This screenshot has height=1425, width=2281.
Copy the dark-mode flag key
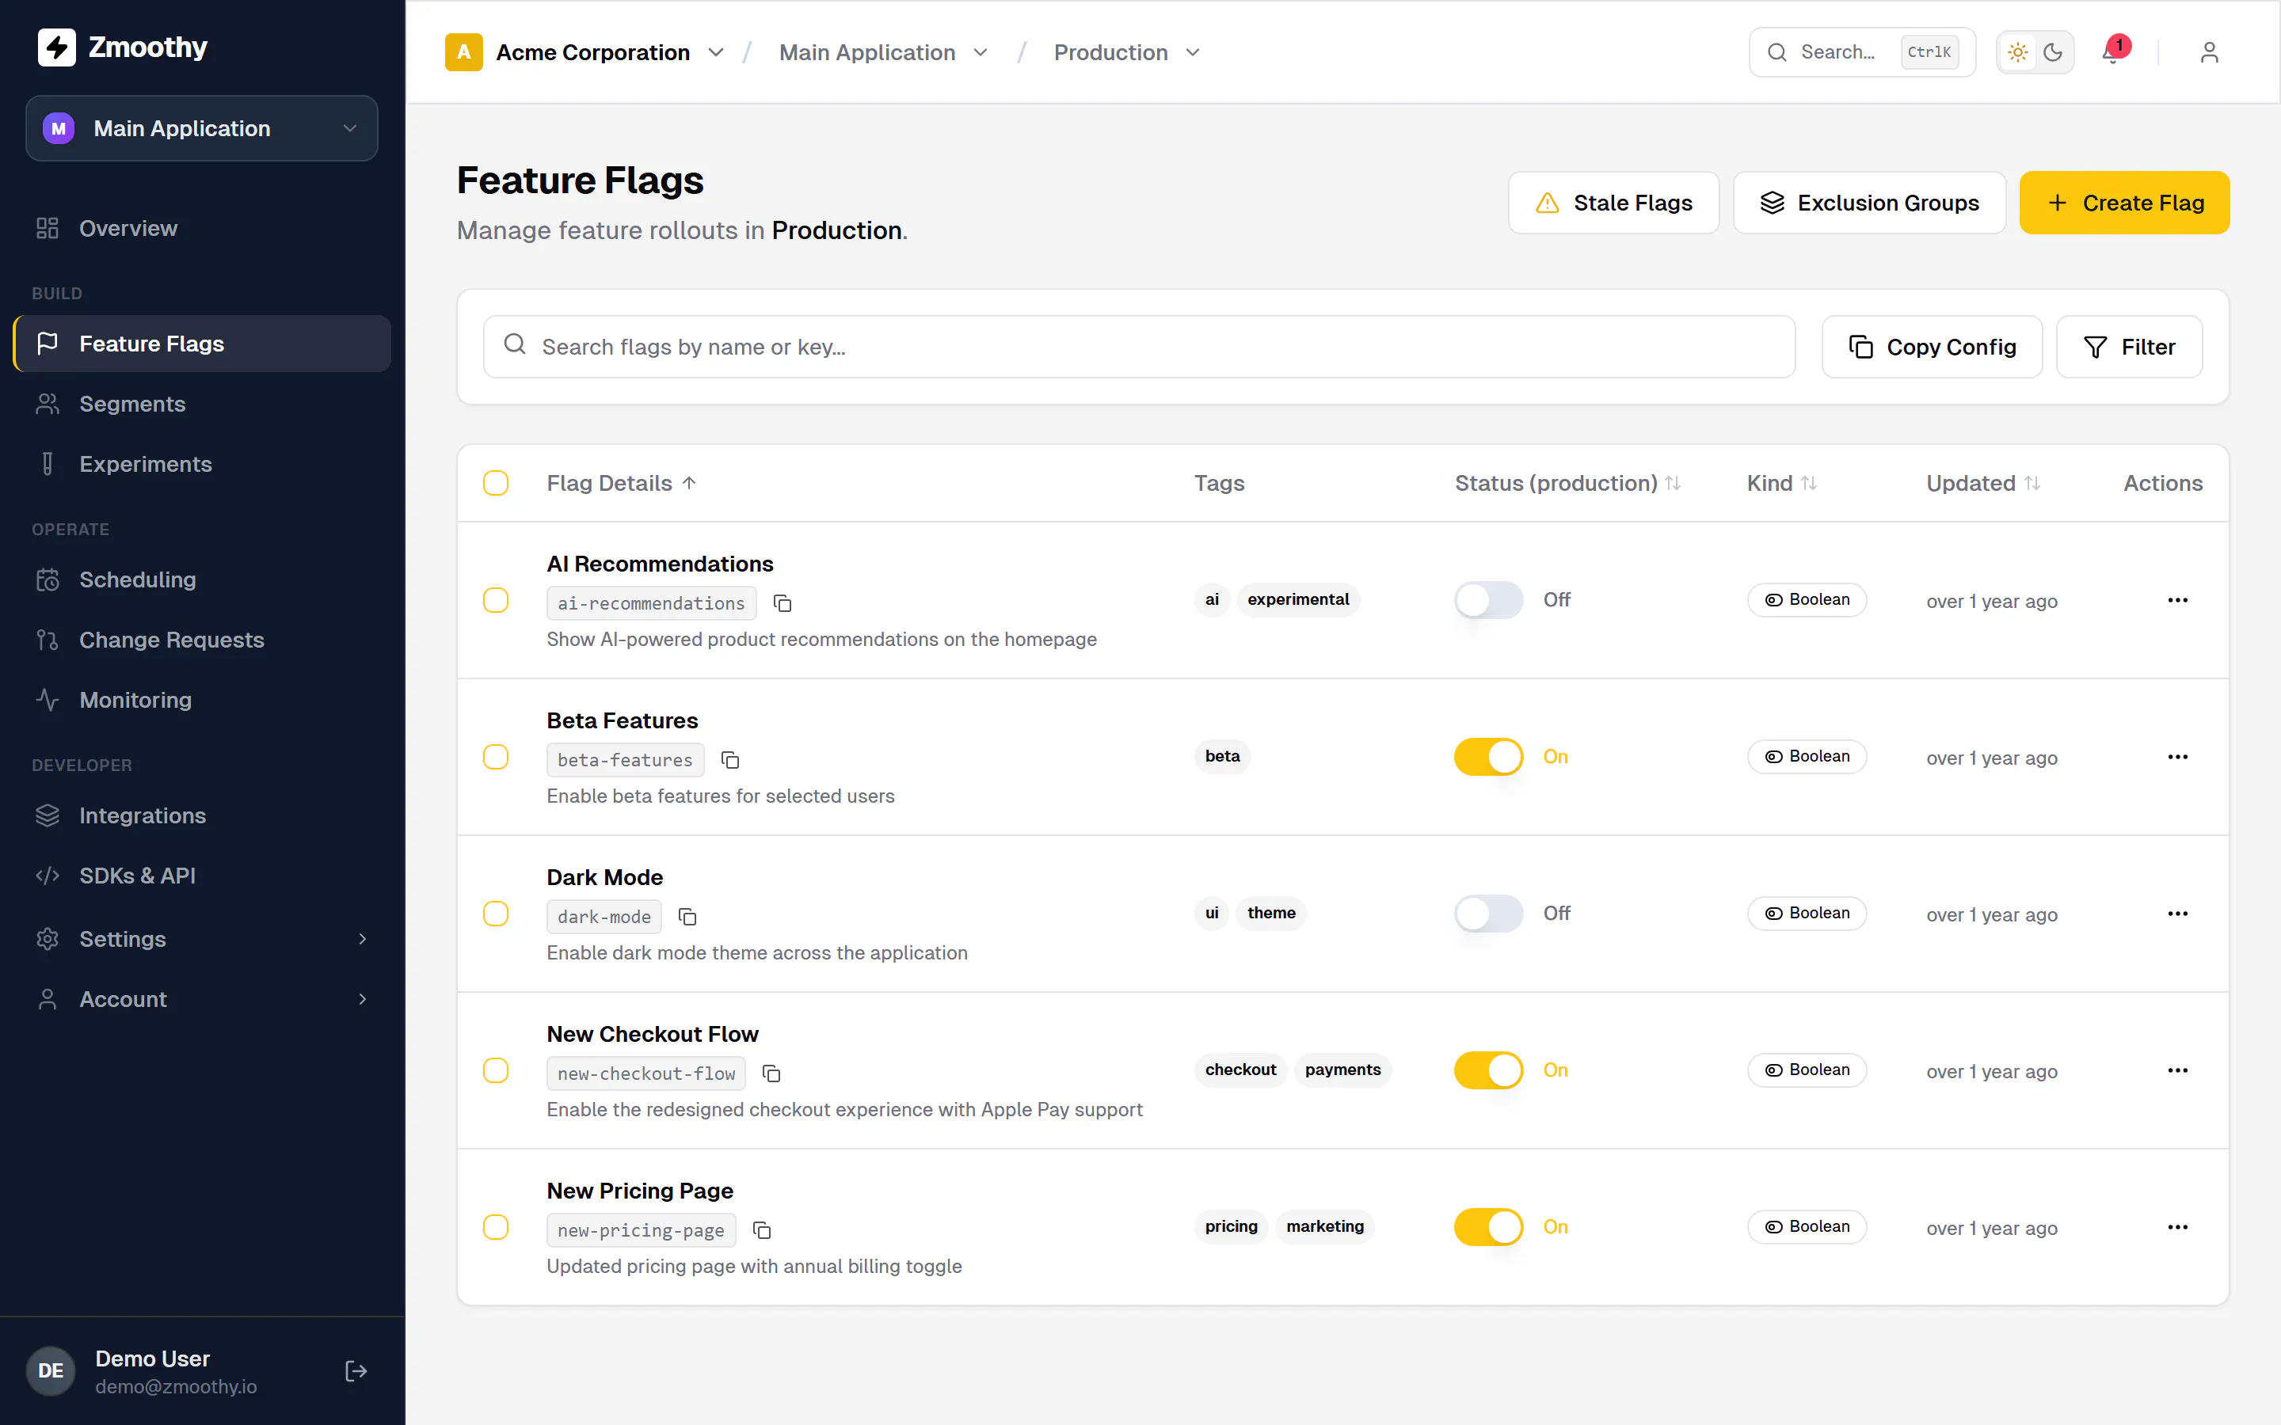tap(688, 917)
